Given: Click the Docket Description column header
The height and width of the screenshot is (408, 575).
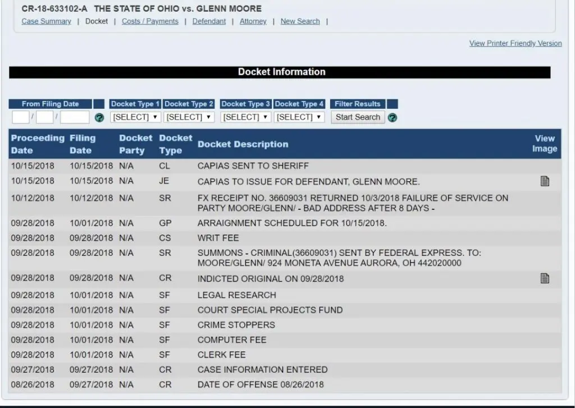Looking at the screenshot, I should [243, 144].
